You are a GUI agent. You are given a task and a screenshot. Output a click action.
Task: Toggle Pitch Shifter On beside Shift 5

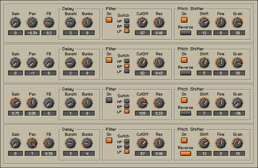pos(184,60)
